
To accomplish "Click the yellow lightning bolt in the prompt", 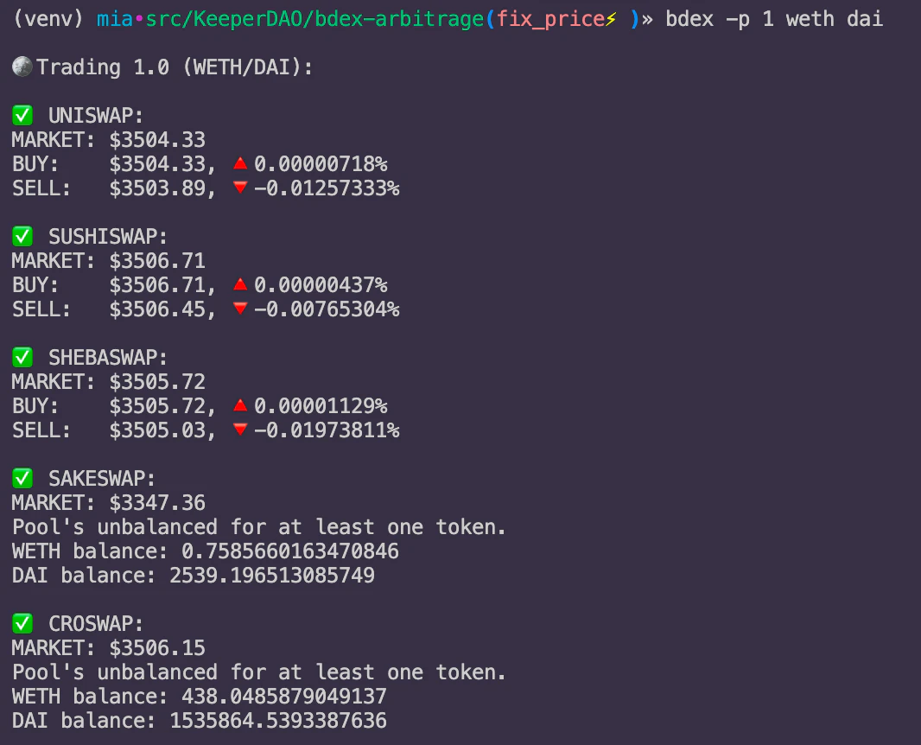I will pyautogui.click(x=612, y=19).
